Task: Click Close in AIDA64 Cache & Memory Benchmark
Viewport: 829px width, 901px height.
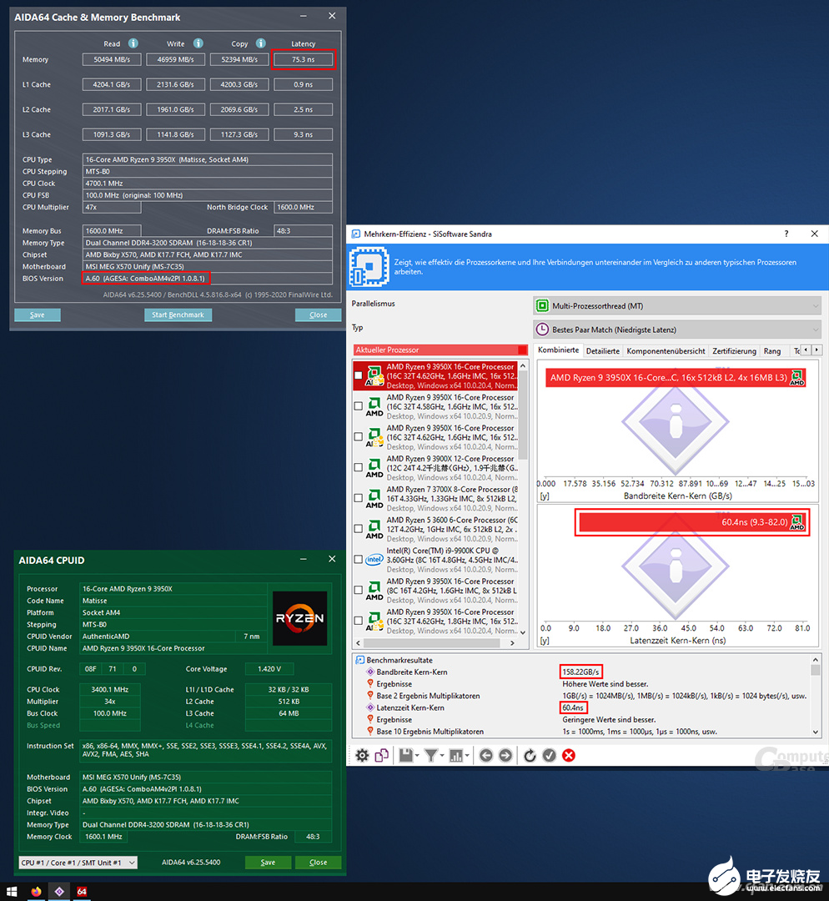Action: [x=319, y=315]
